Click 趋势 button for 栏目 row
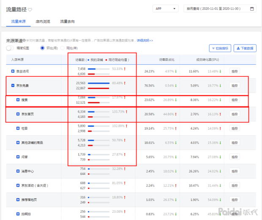 [235, 128]
